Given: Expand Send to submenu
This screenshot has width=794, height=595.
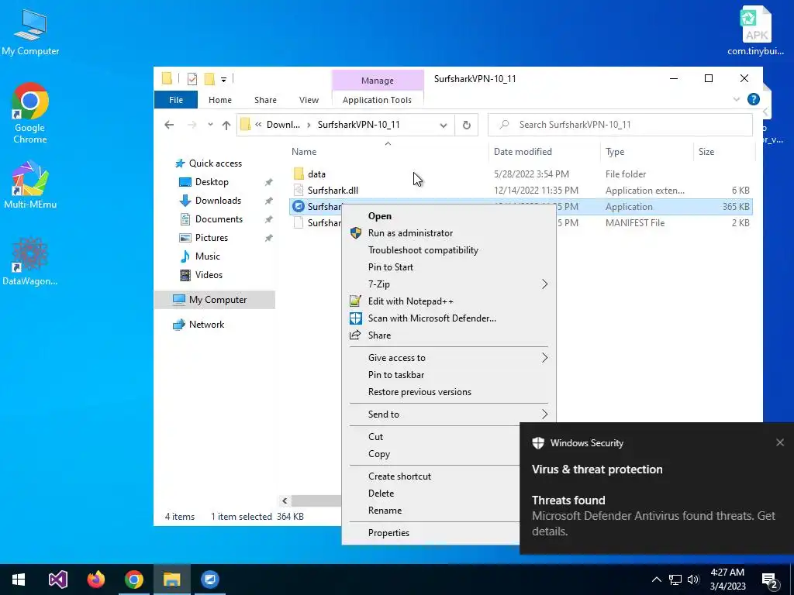Looking at the screenshot, I should tap(449, 414).
